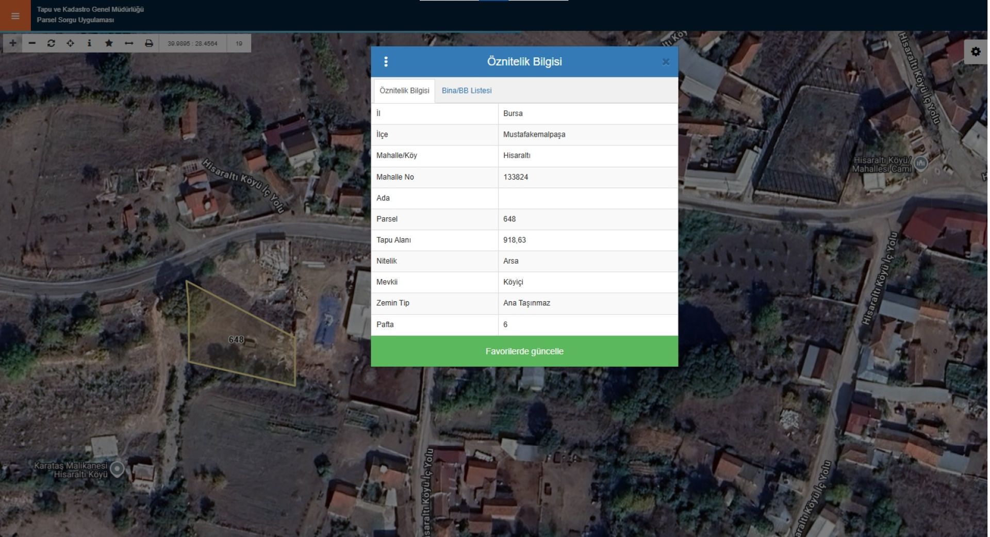The image size is (990, 537).
Task: Activate the crosshair locate tool
Action: pyautogui.click(x=70, y=43)
